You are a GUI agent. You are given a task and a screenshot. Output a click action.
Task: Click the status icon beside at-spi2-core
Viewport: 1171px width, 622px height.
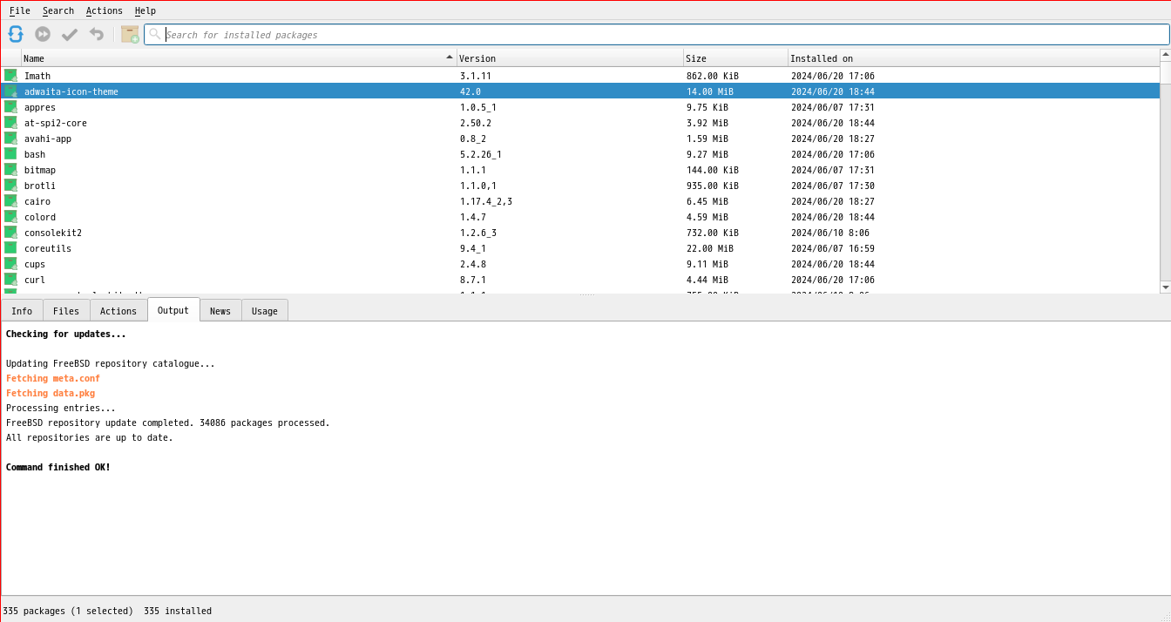pos(10,123)
